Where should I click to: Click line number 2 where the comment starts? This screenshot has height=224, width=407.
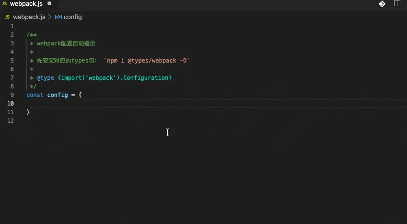coord(12,35)
